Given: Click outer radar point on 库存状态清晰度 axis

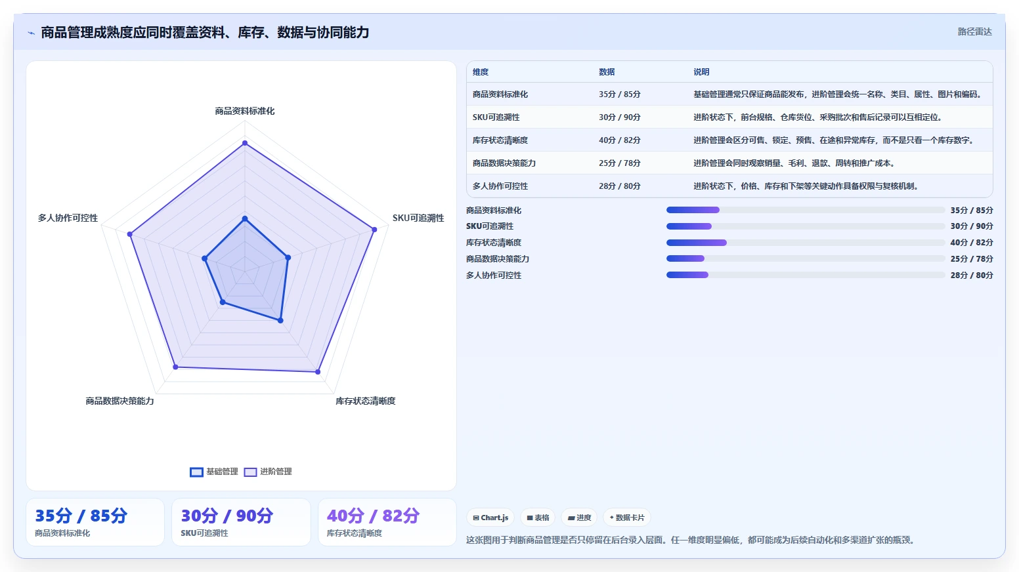Looking at the screenshot, I should [318, 372].
